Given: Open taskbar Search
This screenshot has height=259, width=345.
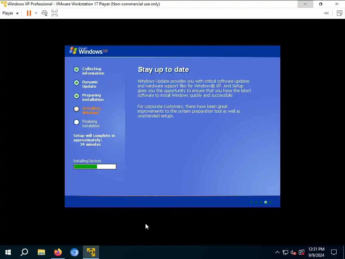Looking at the screenshot, I should [24, 252].
